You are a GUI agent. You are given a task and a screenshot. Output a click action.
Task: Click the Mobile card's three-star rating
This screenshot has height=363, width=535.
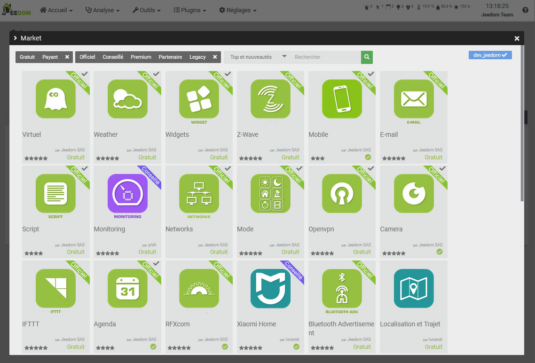[x=317, y=158]
